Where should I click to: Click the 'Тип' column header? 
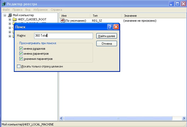106,16
